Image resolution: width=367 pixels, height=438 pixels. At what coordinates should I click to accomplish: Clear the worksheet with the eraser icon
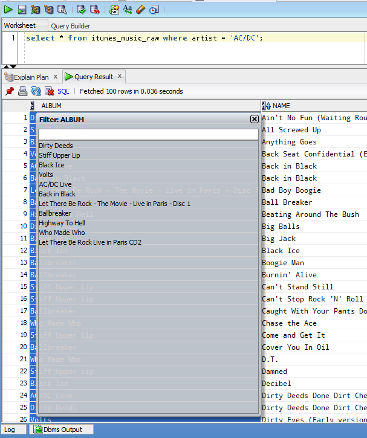pyautogui.click(x=141, y=10)
